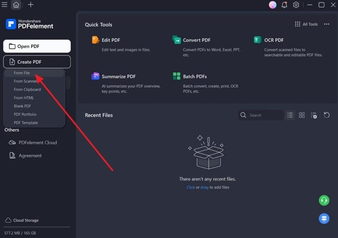This screenshot has width=338, height=238.
Task: Click the PDFelement logo icon
Action: tap(11, 24)
